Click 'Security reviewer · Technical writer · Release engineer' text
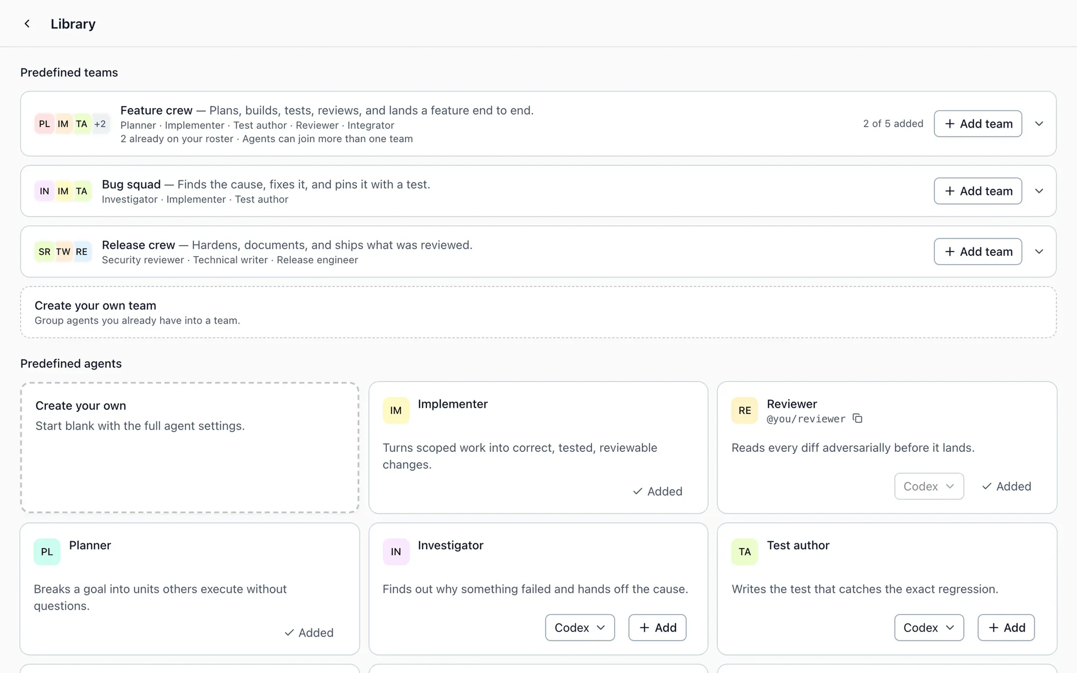This screenshot has width=1077, height=673. [x=230, y=260]
